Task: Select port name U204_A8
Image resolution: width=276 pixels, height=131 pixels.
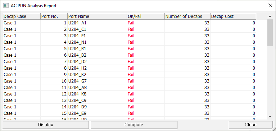Action: [x=77, y=88]
